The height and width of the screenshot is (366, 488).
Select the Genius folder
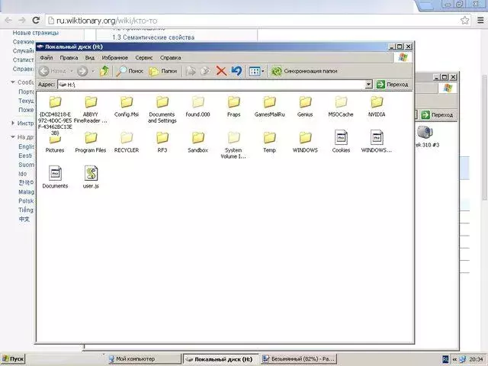coord(305,107)
